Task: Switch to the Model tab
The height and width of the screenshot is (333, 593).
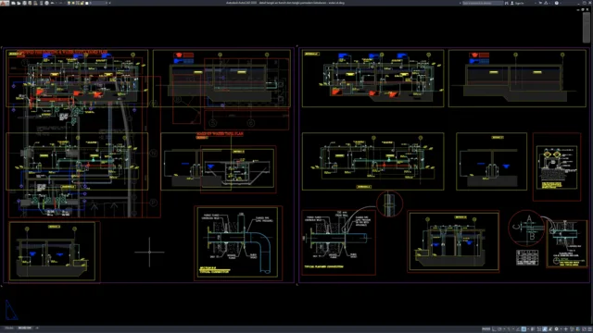Action: coord(9,328)
